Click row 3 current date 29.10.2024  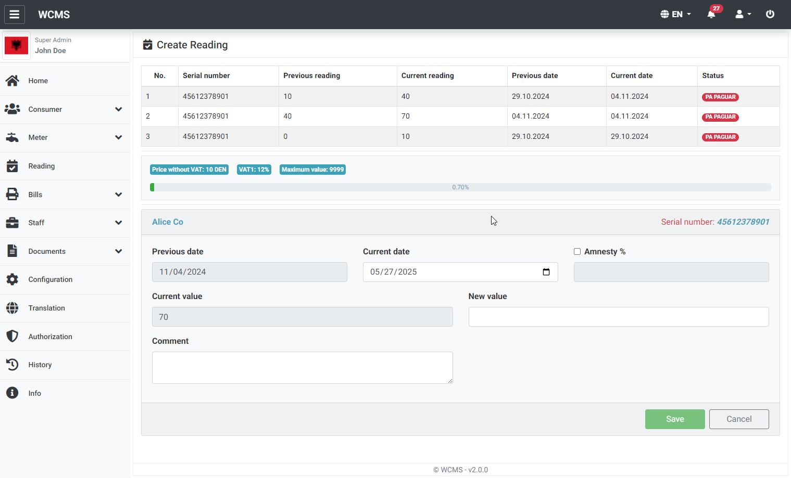[x=630, y=136]
